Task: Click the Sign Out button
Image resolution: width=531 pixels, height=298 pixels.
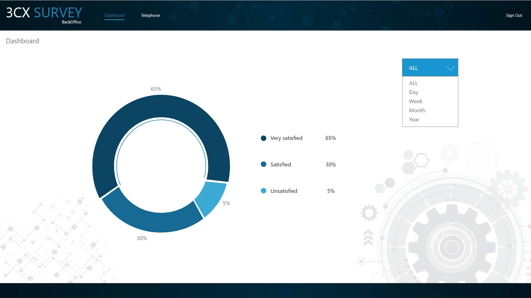Action: coord(514,15)
